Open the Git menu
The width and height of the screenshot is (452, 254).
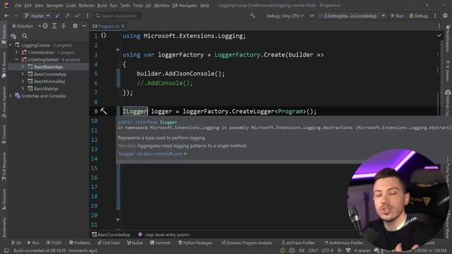pyautogui.click(x=148, y=6)
